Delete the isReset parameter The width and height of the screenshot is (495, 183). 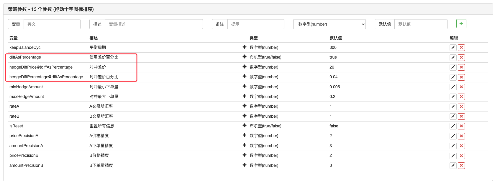[461, 126]
